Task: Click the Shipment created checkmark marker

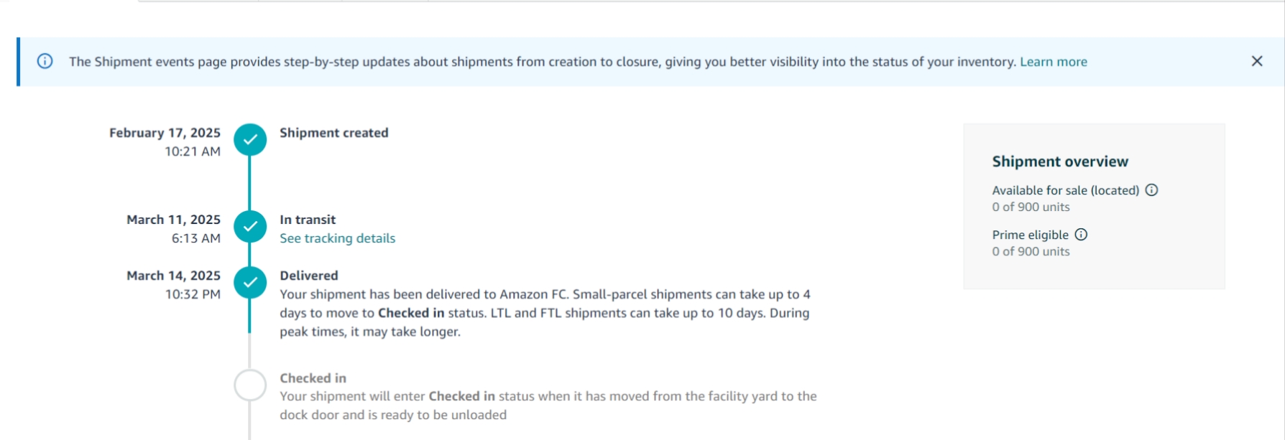Action: click(x=250, y=140)
